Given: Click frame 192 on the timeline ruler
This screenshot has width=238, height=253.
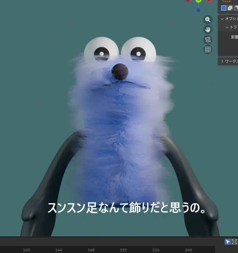Looking at the screenshot, I should click(123, 250).
